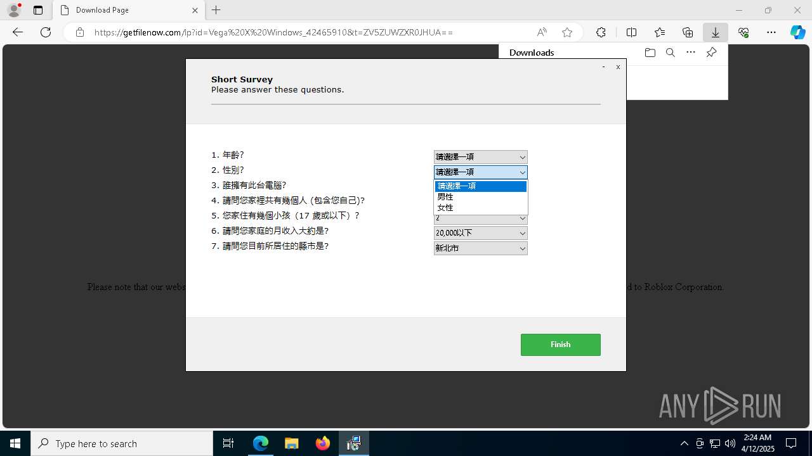Viewport: 812px width, 456px height.
Task: Open the notification center
Action: click(791, 443)
